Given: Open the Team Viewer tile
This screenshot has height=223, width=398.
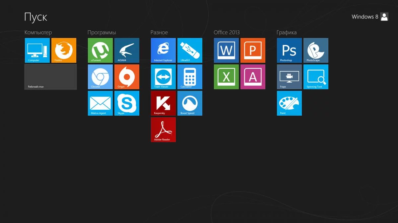Looking at the screenshot, I should point(163,77).
